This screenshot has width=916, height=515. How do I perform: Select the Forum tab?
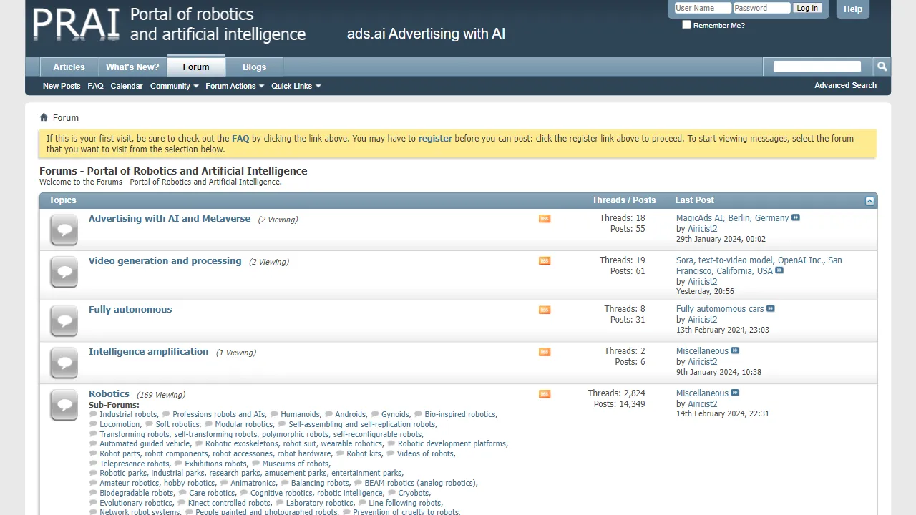tap(196, 67)
